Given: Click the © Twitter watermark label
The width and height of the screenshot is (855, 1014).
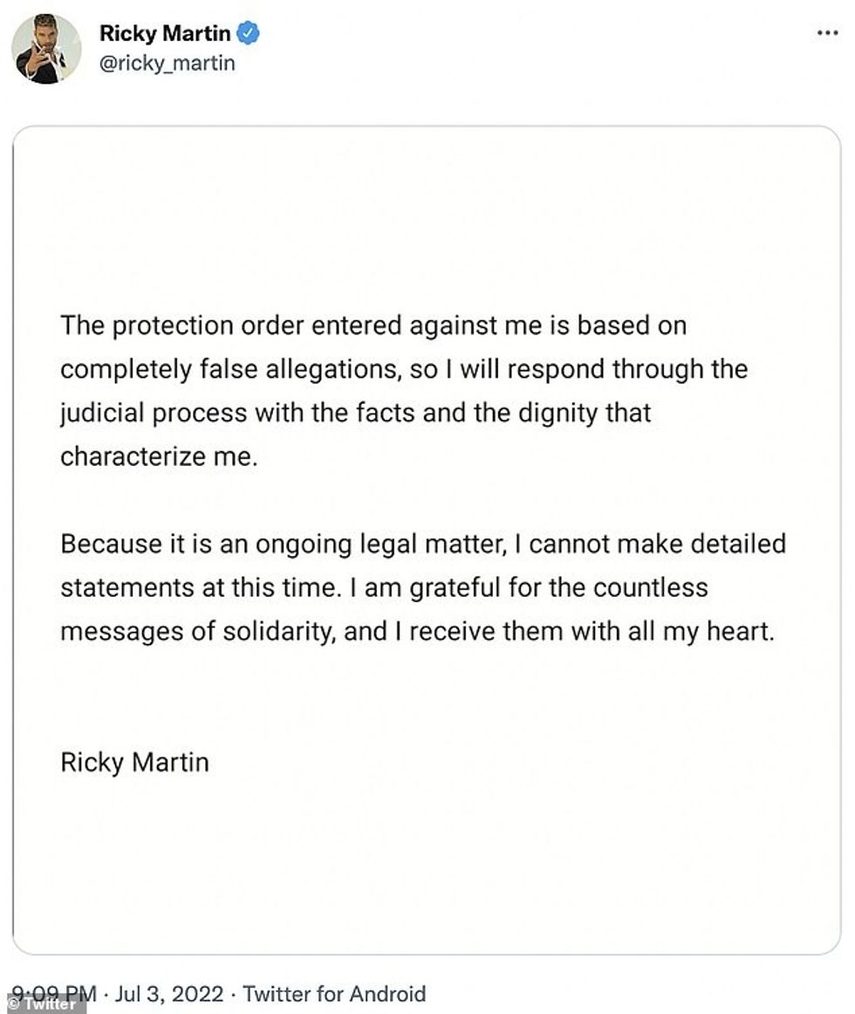Looking at the screenshot, I should (x=44, y=1004).
